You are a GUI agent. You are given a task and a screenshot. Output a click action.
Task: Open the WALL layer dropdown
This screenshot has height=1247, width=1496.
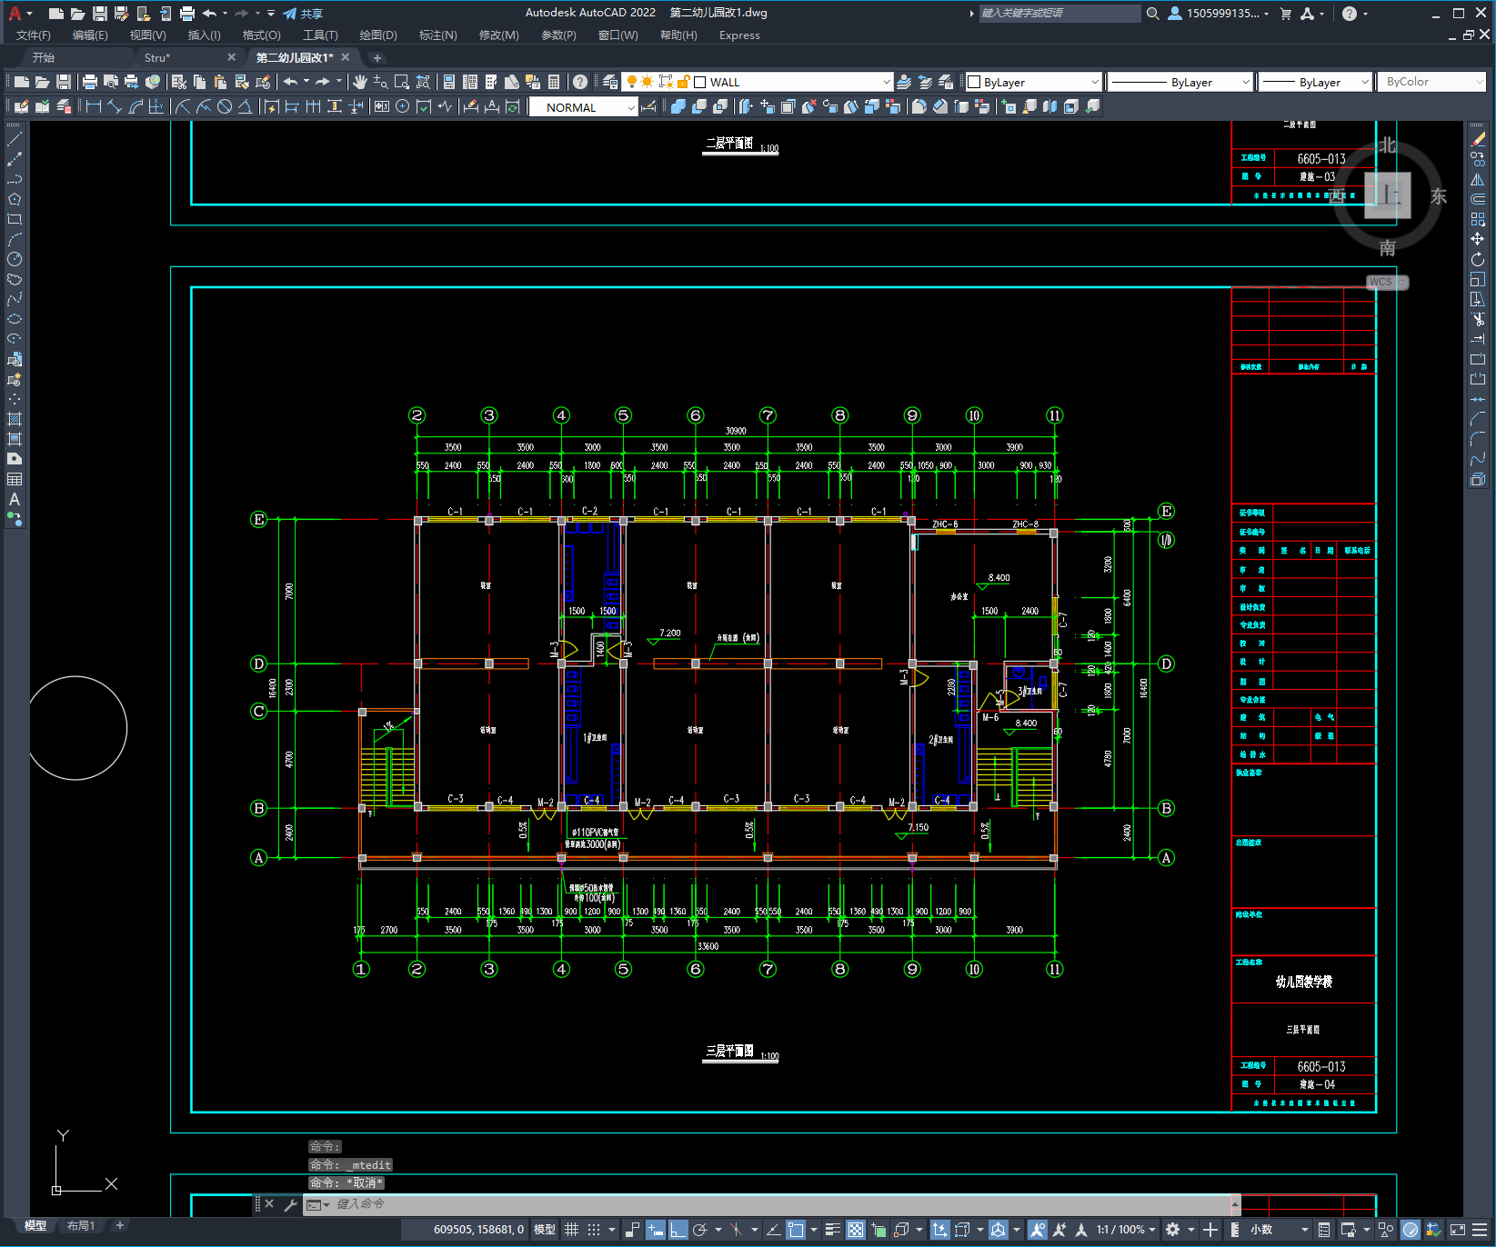click(x=887, y=82)
